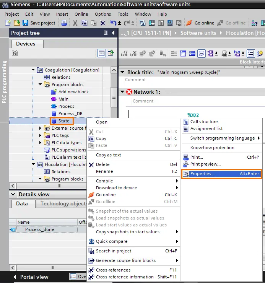Collapse the Floculation software unit node
This screenshot has width=265, height=283.
point(33,164)
